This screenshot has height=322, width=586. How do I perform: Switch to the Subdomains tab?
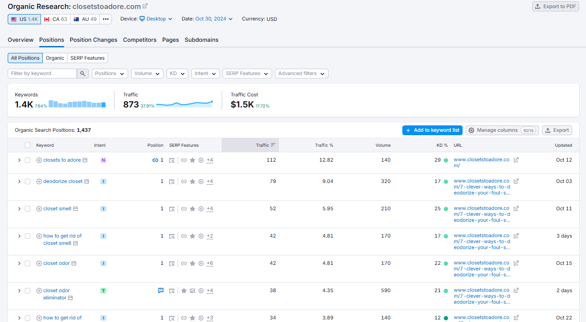[x=202, y=40]
